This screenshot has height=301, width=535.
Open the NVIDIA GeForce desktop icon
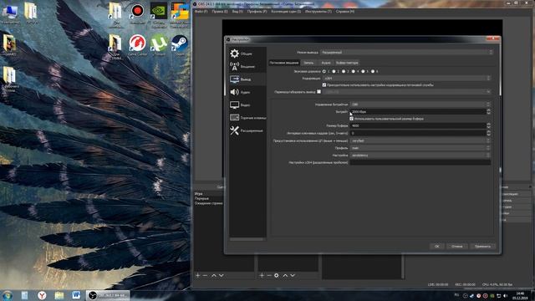(x=159, y=14)
